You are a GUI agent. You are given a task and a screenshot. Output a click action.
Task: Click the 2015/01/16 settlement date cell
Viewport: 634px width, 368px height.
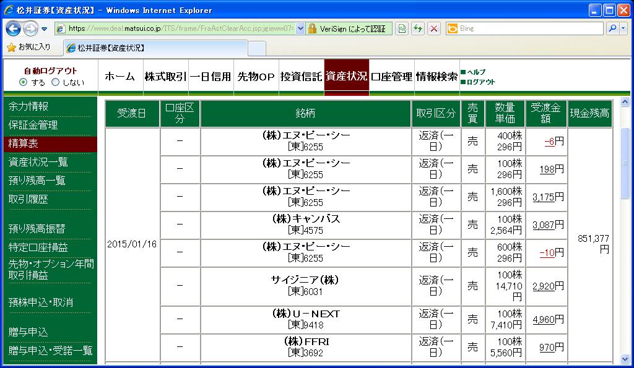click(x=132, y=244)
